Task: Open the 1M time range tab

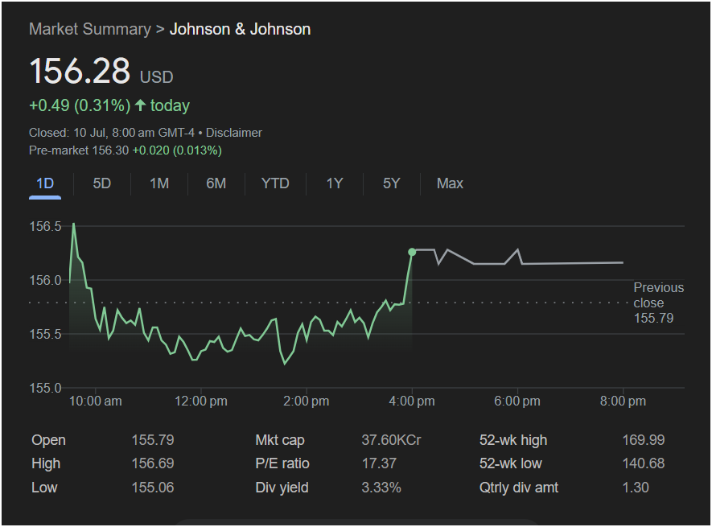Action: [159, 183]
